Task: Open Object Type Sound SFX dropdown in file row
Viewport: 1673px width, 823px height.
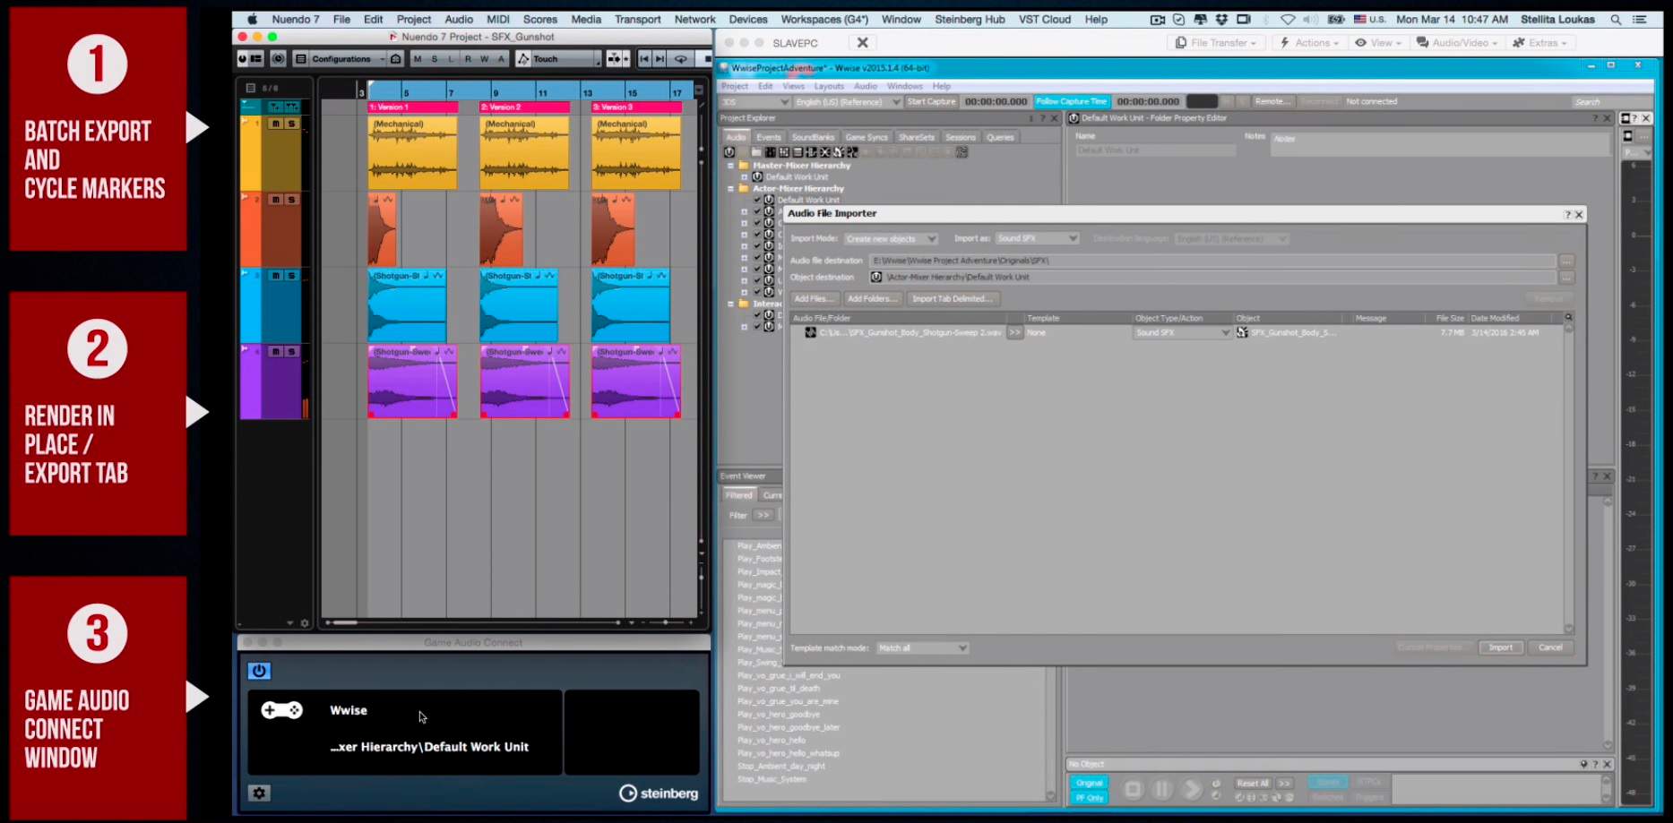Action: tap(1182, 333)
